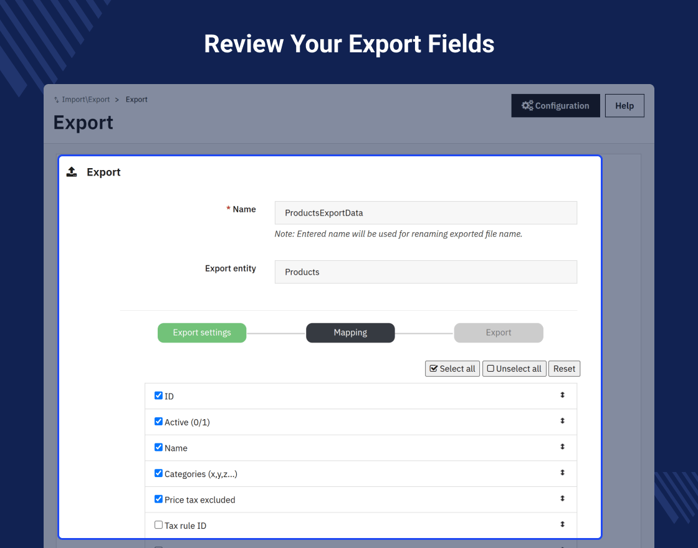Click the breadcrumb arrows icon beside Import\Export

tap(57, 100)
